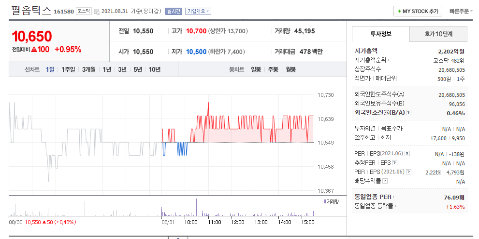Click the 외국인소진율 value 0.46%

pos(456,113)
